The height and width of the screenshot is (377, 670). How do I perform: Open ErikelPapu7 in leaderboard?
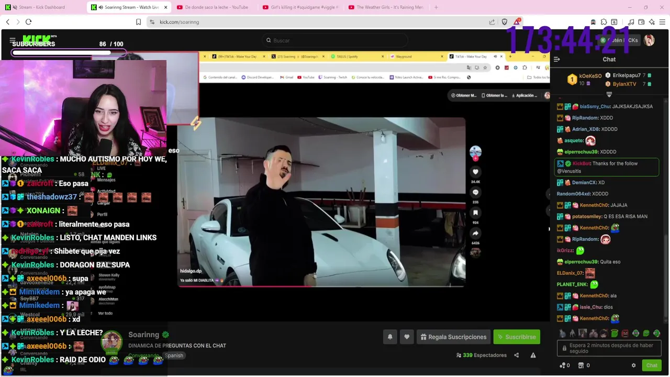627,75
